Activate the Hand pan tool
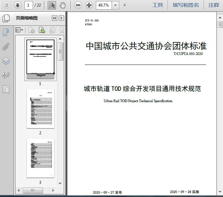 pos(62,5)
